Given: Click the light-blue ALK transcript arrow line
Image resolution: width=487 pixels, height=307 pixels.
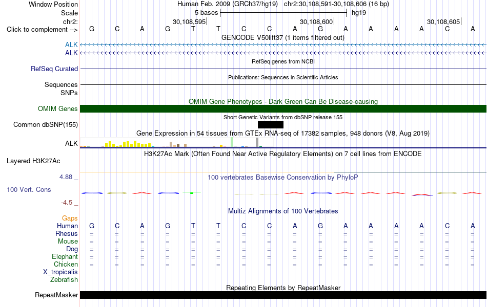Looking at the screenshot, I should (x=283, y=45).
